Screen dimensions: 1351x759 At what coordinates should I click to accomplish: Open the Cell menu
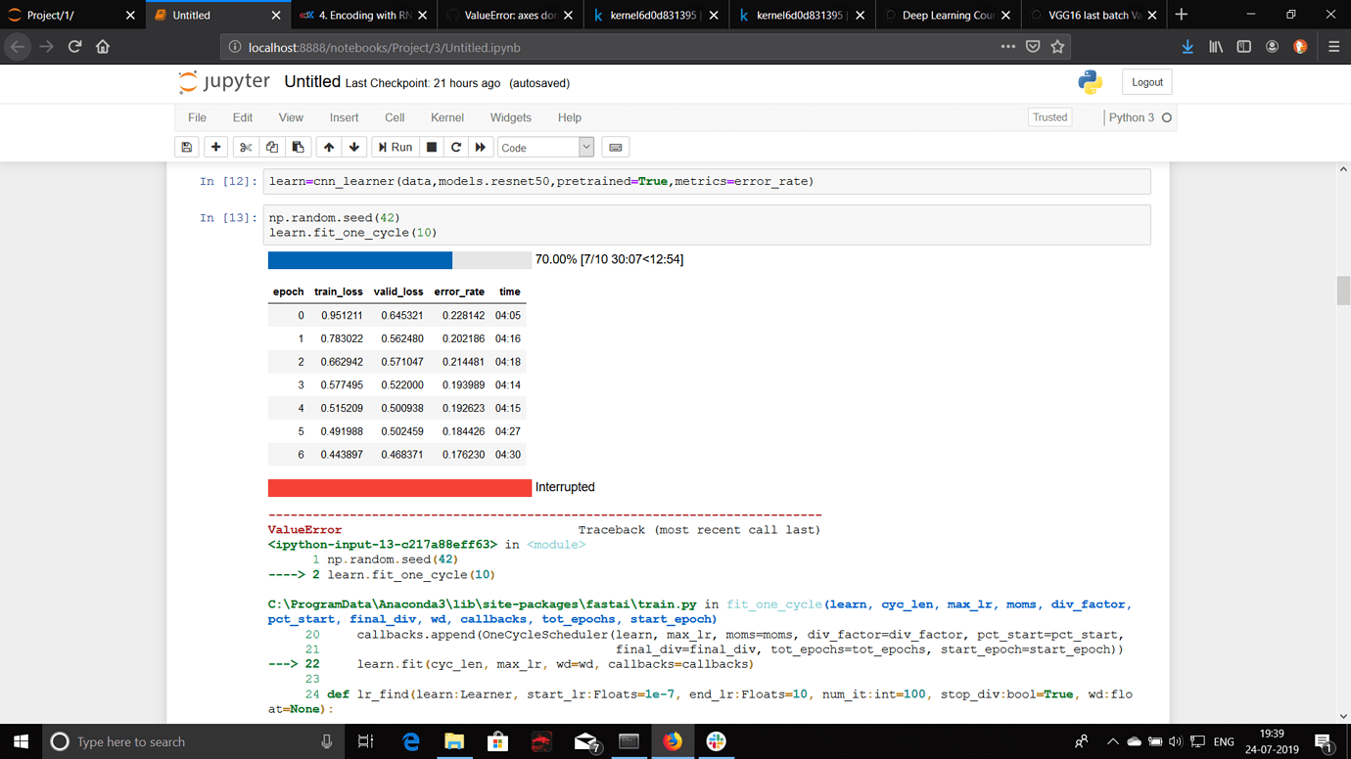[x=395, y=117]
